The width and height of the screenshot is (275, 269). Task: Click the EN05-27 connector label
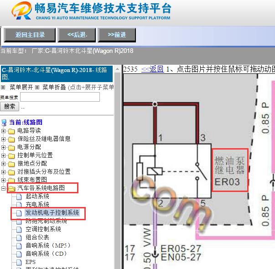tap(181, 257)
